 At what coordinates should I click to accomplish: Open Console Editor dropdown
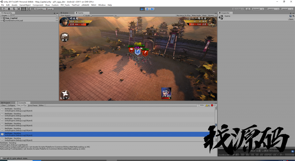coord(42,105)
